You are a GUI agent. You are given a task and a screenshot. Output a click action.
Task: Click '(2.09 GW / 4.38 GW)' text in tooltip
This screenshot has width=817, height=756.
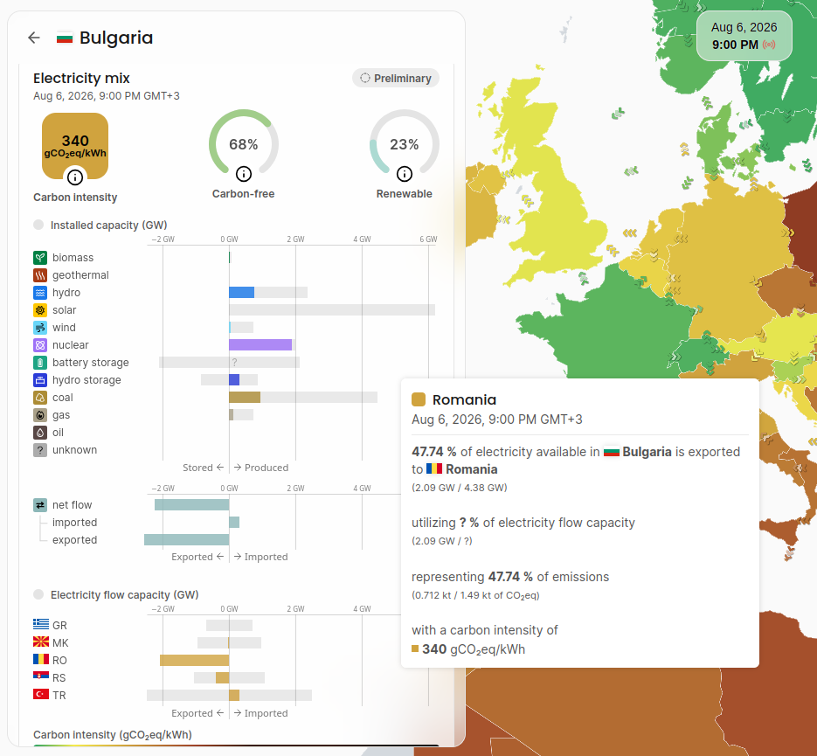pyautogui.click(x=460, y=488)
